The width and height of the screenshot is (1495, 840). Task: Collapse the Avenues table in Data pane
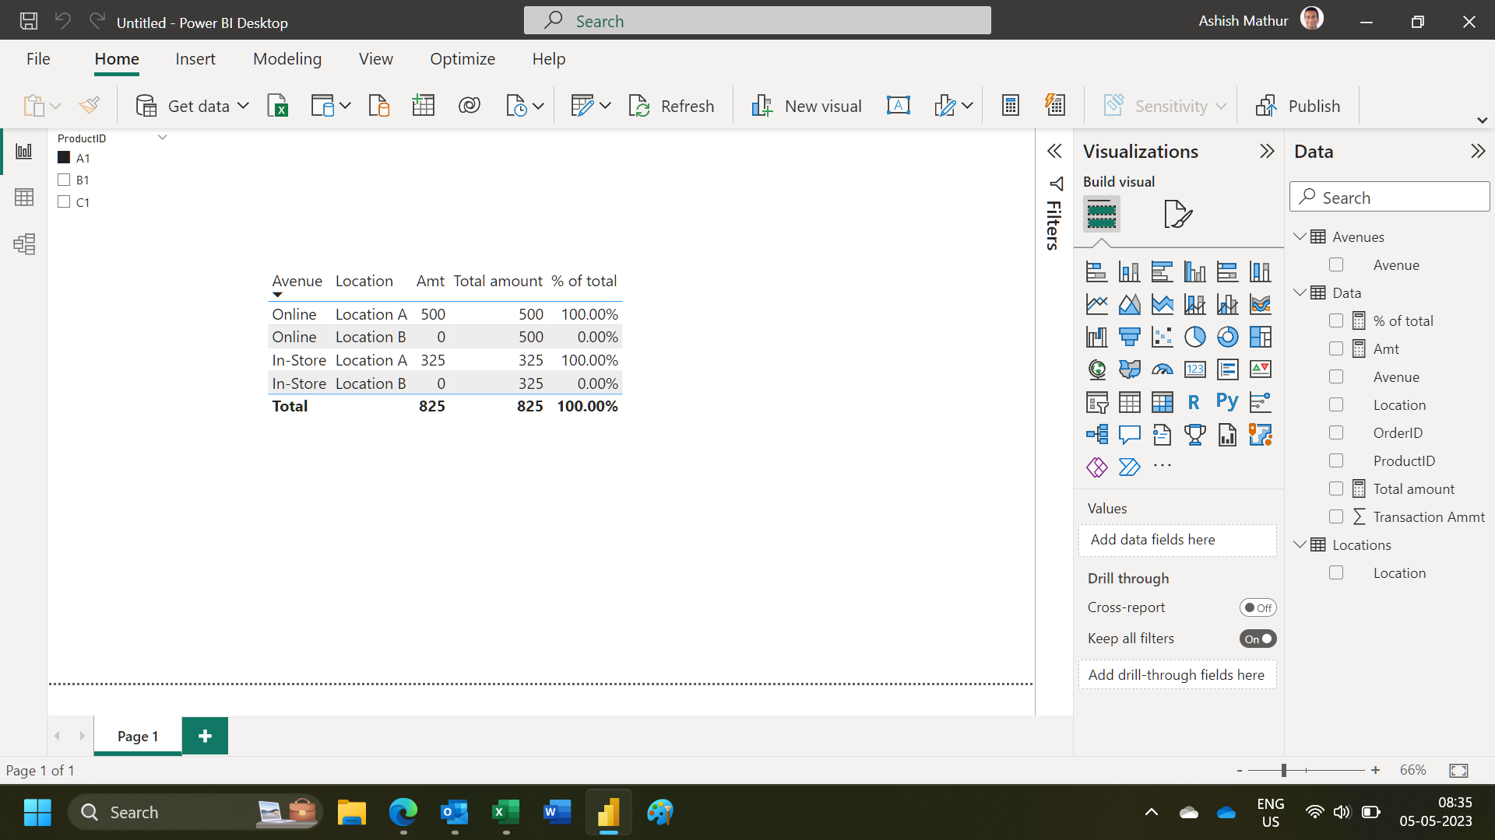[x=1300, y=236]
